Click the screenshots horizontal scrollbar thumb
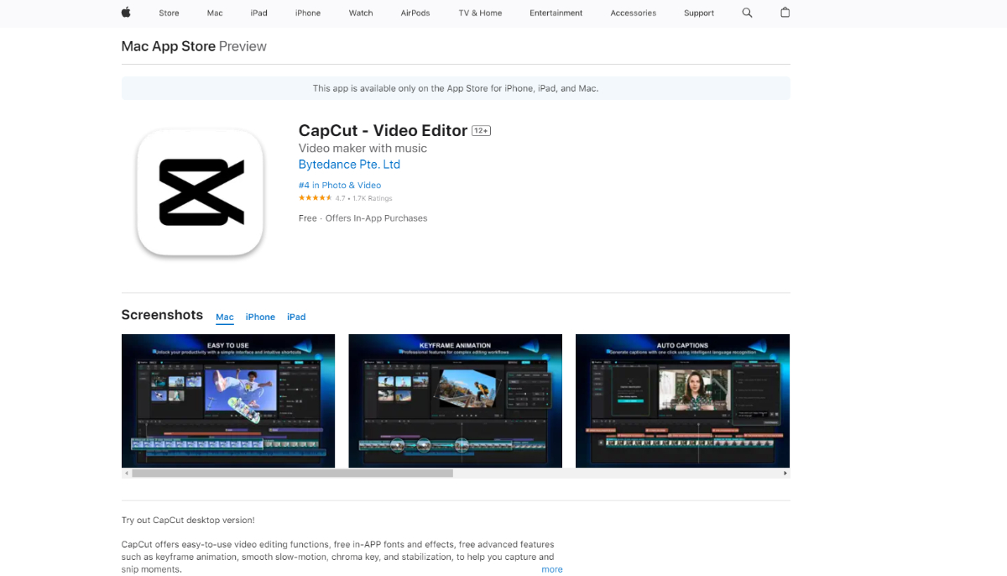Screen dimensions: 1007x576 (x=292, y=474)
